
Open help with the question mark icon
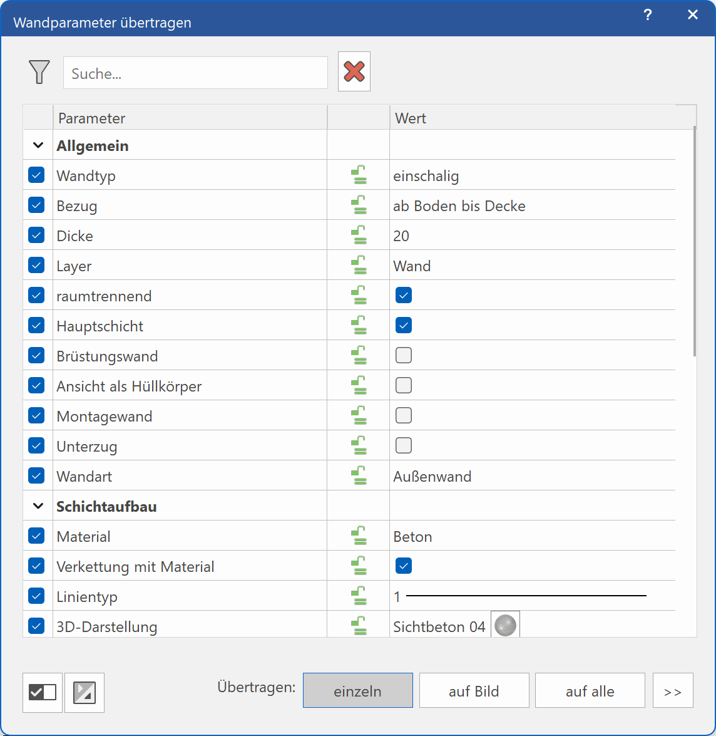[648, 15]
